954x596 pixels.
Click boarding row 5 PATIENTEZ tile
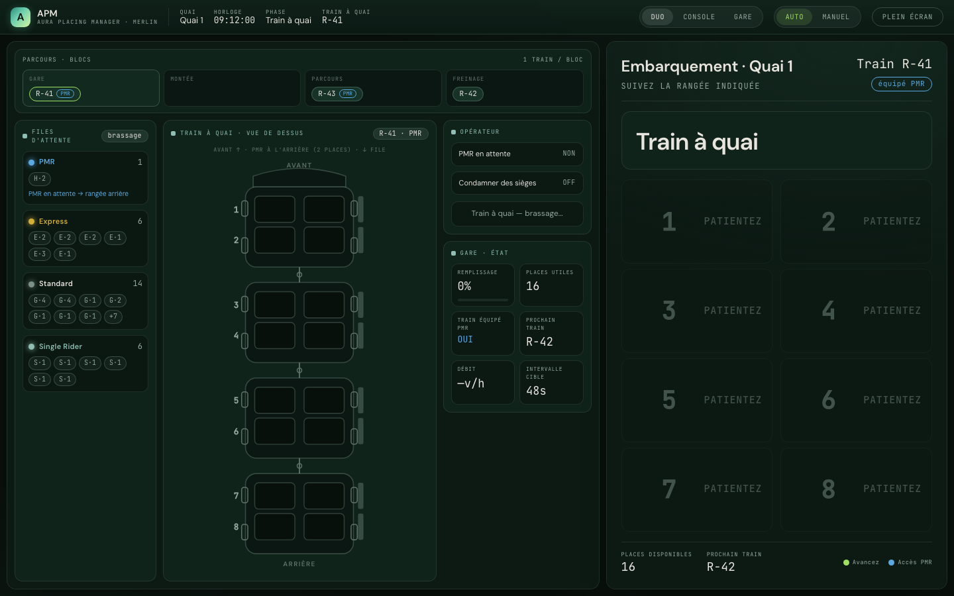pos(697,400)
